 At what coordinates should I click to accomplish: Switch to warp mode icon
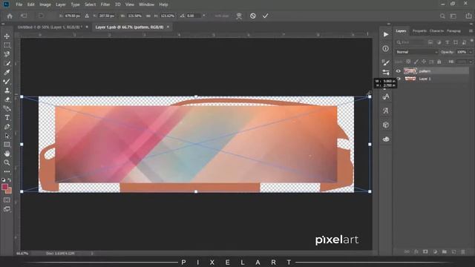click(x=239, y=16)
